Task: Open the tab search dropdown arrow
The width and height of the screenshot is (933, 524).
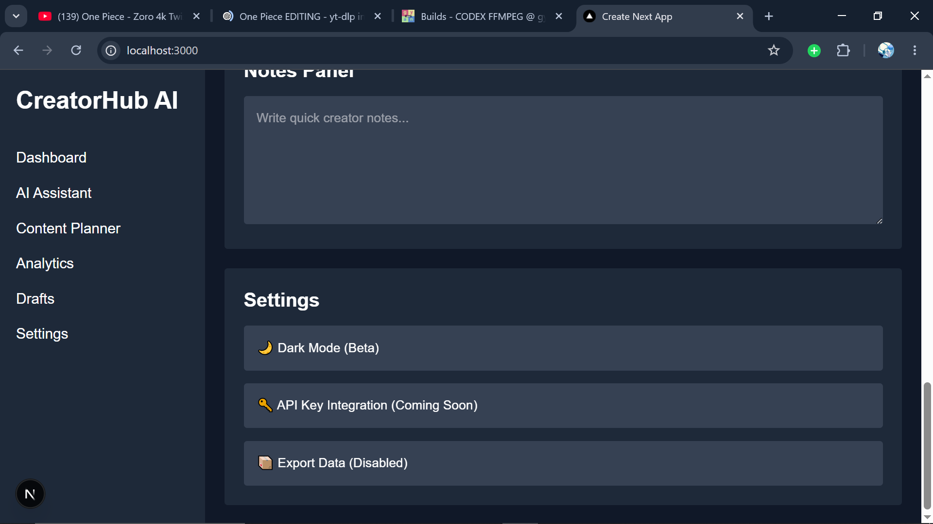Action: (16, 16)
